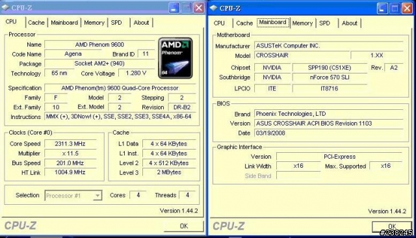Open About tab in right window
The width and height of the screenshot is (416, 238).
[350, 23]
